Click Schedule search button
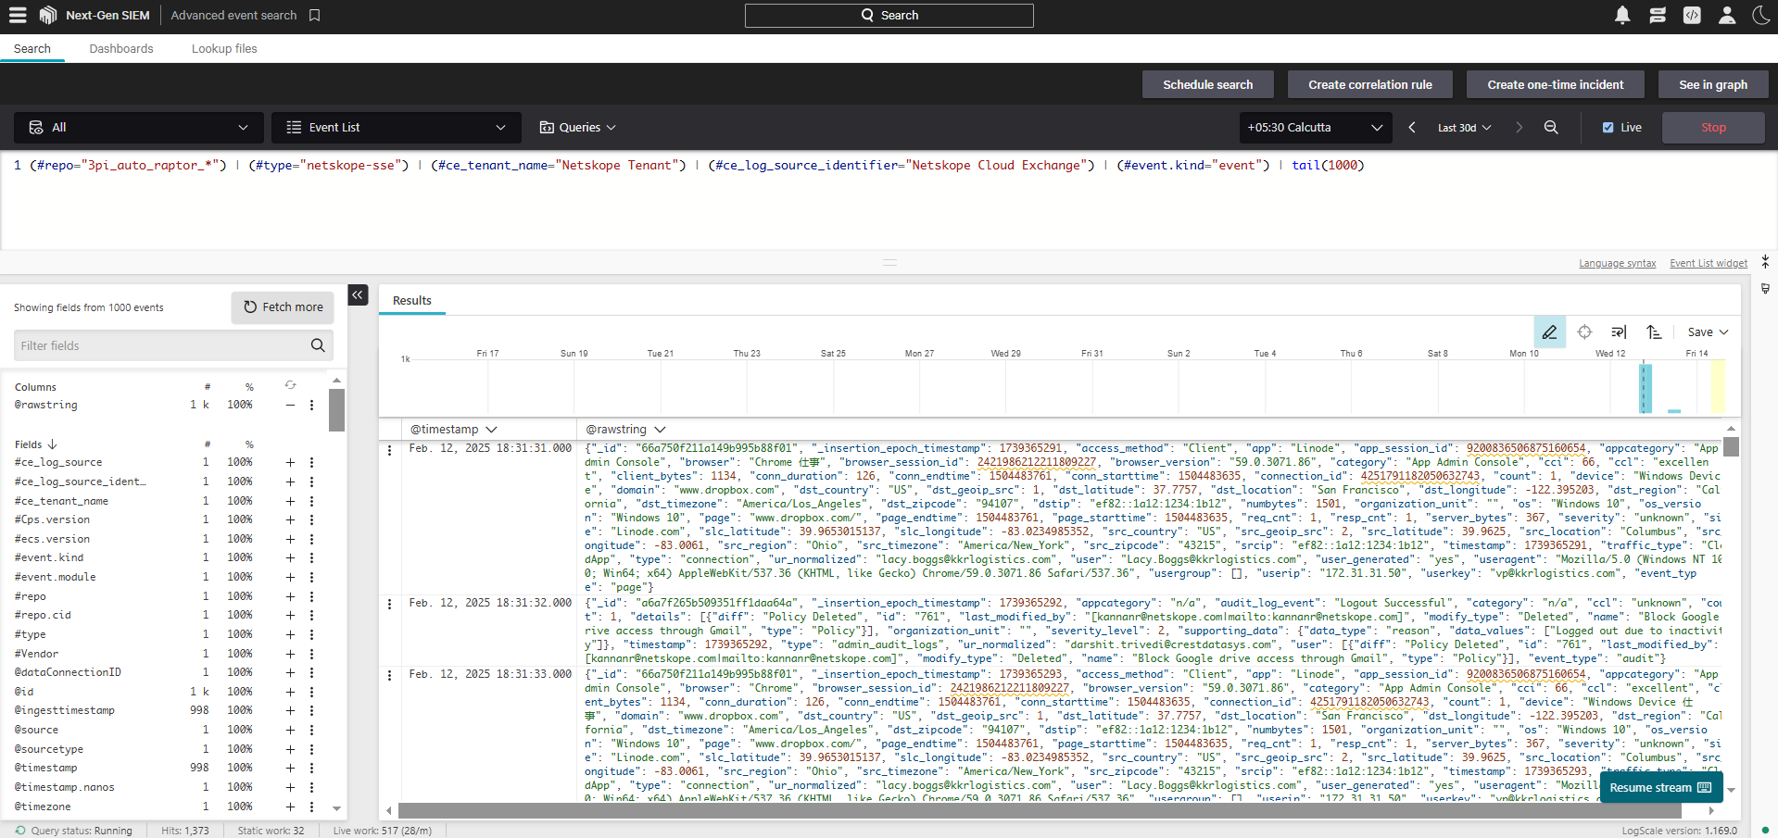The image size is (1778, 838). pos(1207,84)
